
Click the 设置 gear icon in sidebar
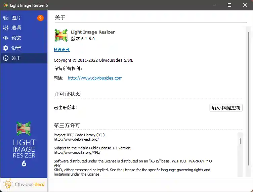pyautogui.click(x=6, y=48)
